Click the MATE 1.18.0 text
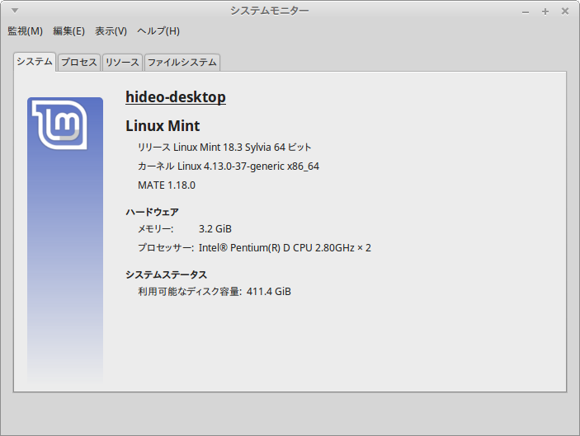This screenshot has width=580, height=436. click(x=167, y=185)
